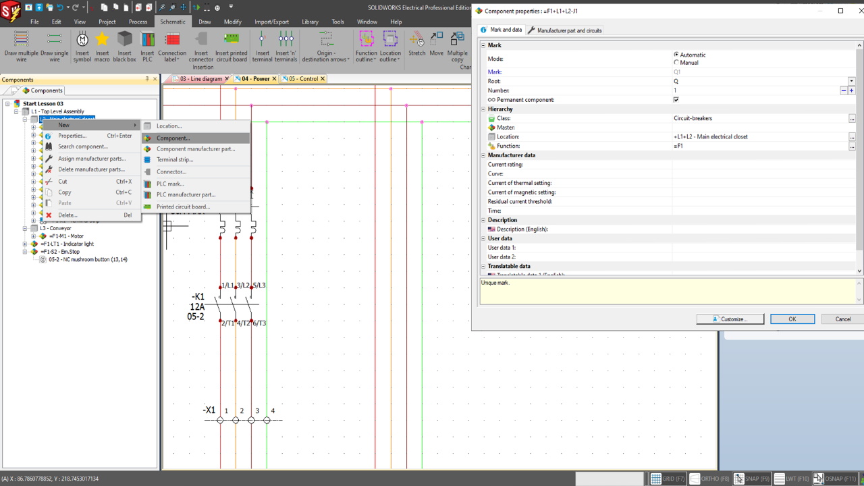Viewport: 864px width, 486px height.
Task: Toggle ORTHO (F8) in status bar
Action: point(709,479)
